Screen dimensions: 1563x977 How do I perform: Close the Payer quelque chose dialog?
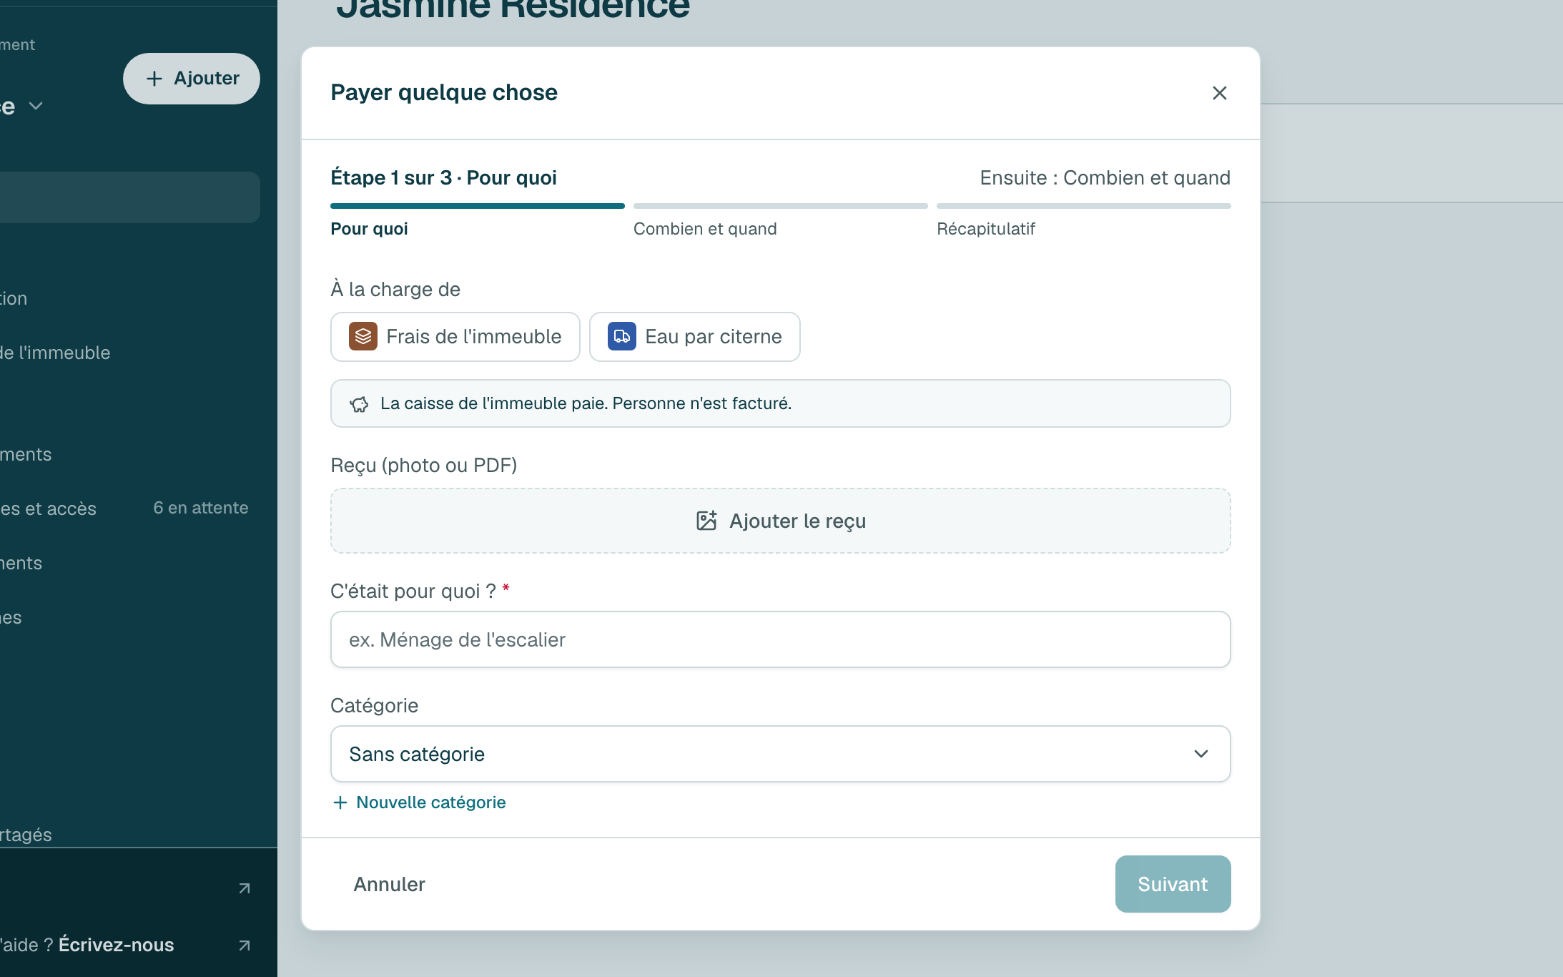pyautogui.click(x=1219, y=93)
